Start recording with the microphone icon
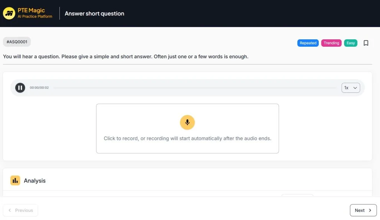The image size is (380, 220). tap(187, 122)
